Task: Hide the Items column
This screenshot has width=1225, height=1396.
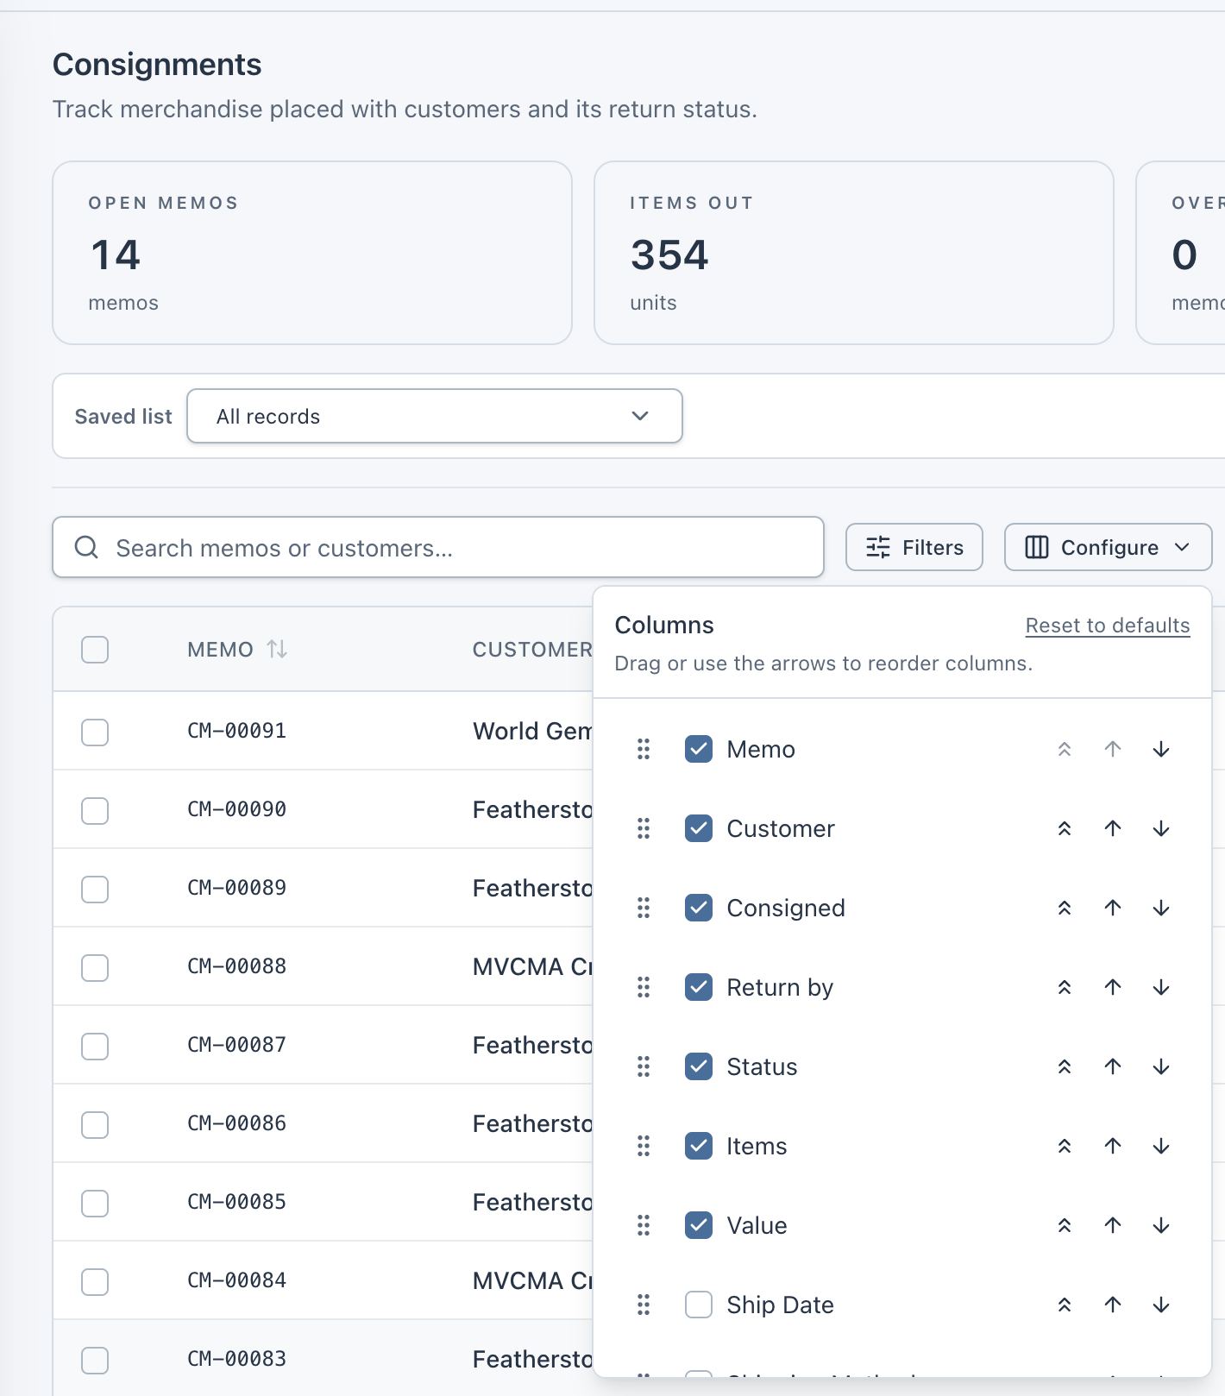Action: coord(699,1146)
